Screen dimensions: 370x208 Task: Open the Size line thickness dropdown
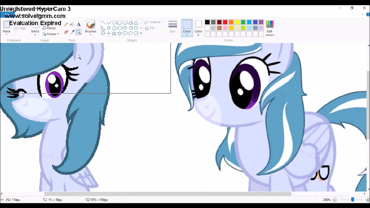[173, 28]
